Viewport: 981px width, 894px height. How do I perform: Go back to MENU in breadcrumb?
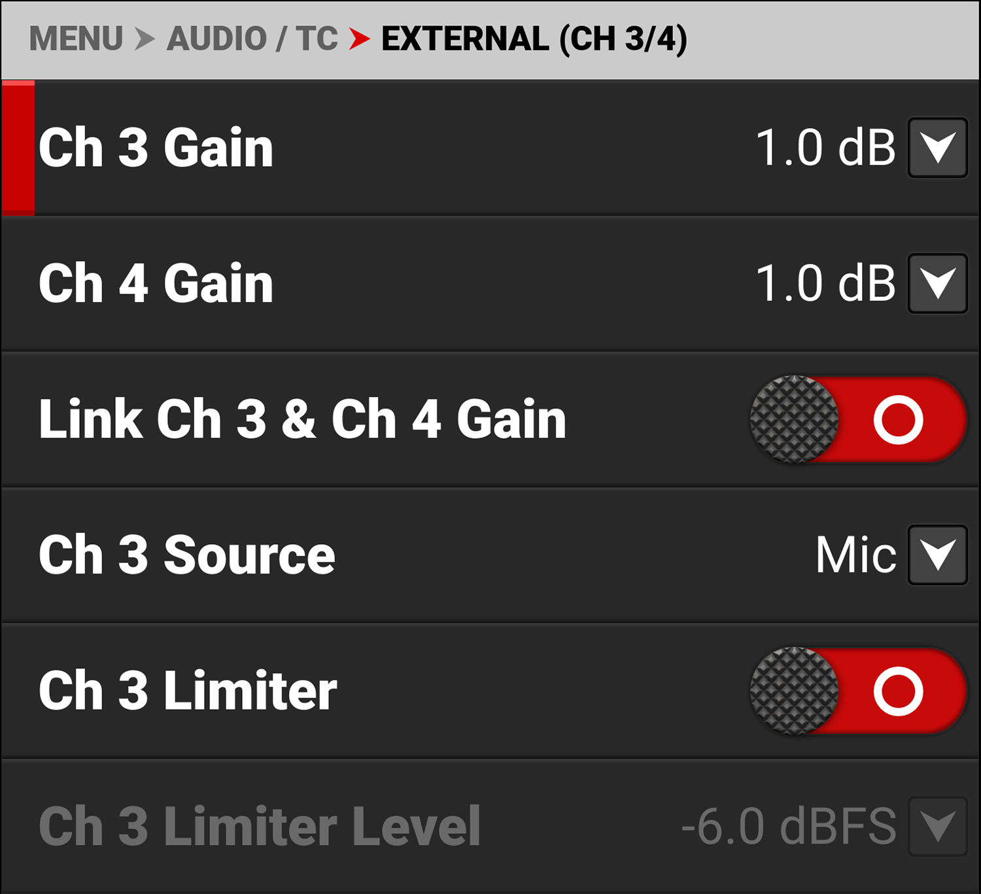tap(76, 39)
